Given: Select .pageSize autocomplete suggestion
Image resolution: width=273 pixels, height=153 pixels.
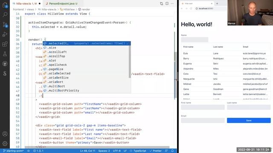Looking at the screenshot, I should click(x=86, y=69).
